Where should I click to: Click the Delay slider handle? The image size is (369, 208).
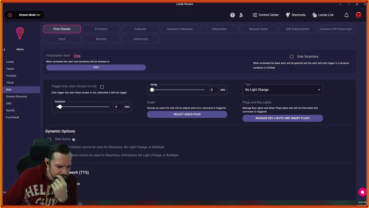coord(152,90)
